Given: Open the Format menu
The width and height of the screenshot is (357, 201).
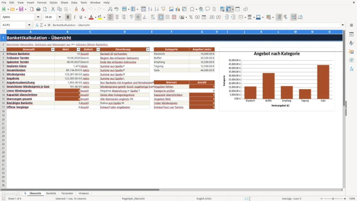Looking at the screenshot, I should click(x=42, y=2).
